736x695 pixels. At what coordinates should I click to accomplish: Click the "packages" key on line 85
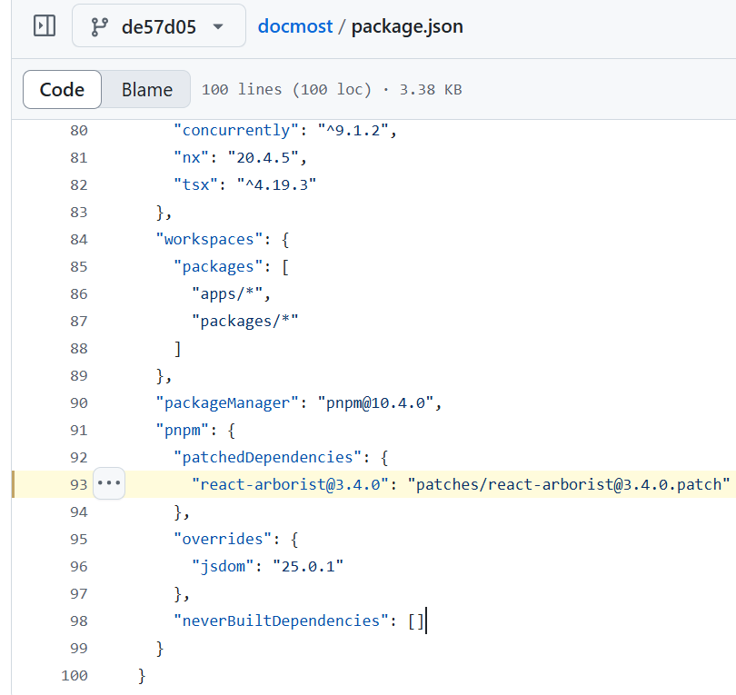tap(218, 266)
